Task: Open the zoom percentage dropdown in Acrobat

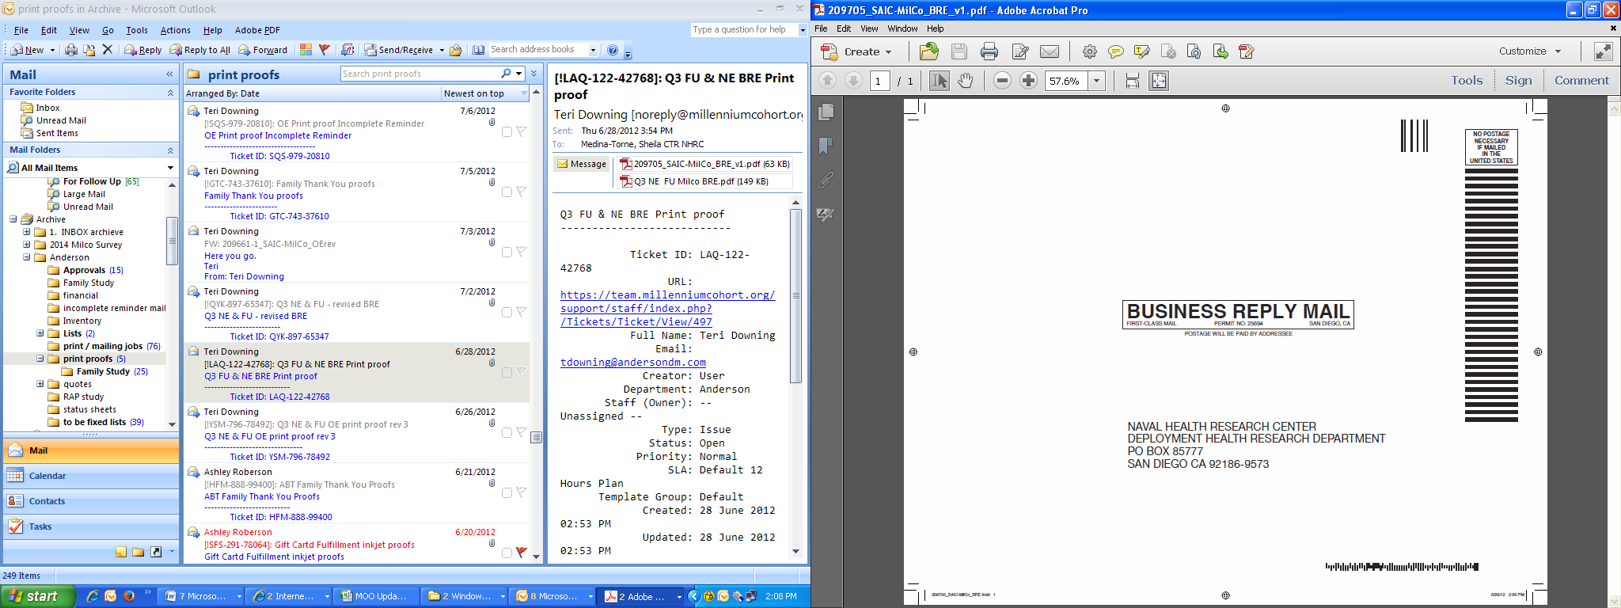Action: coord(1097,81)
